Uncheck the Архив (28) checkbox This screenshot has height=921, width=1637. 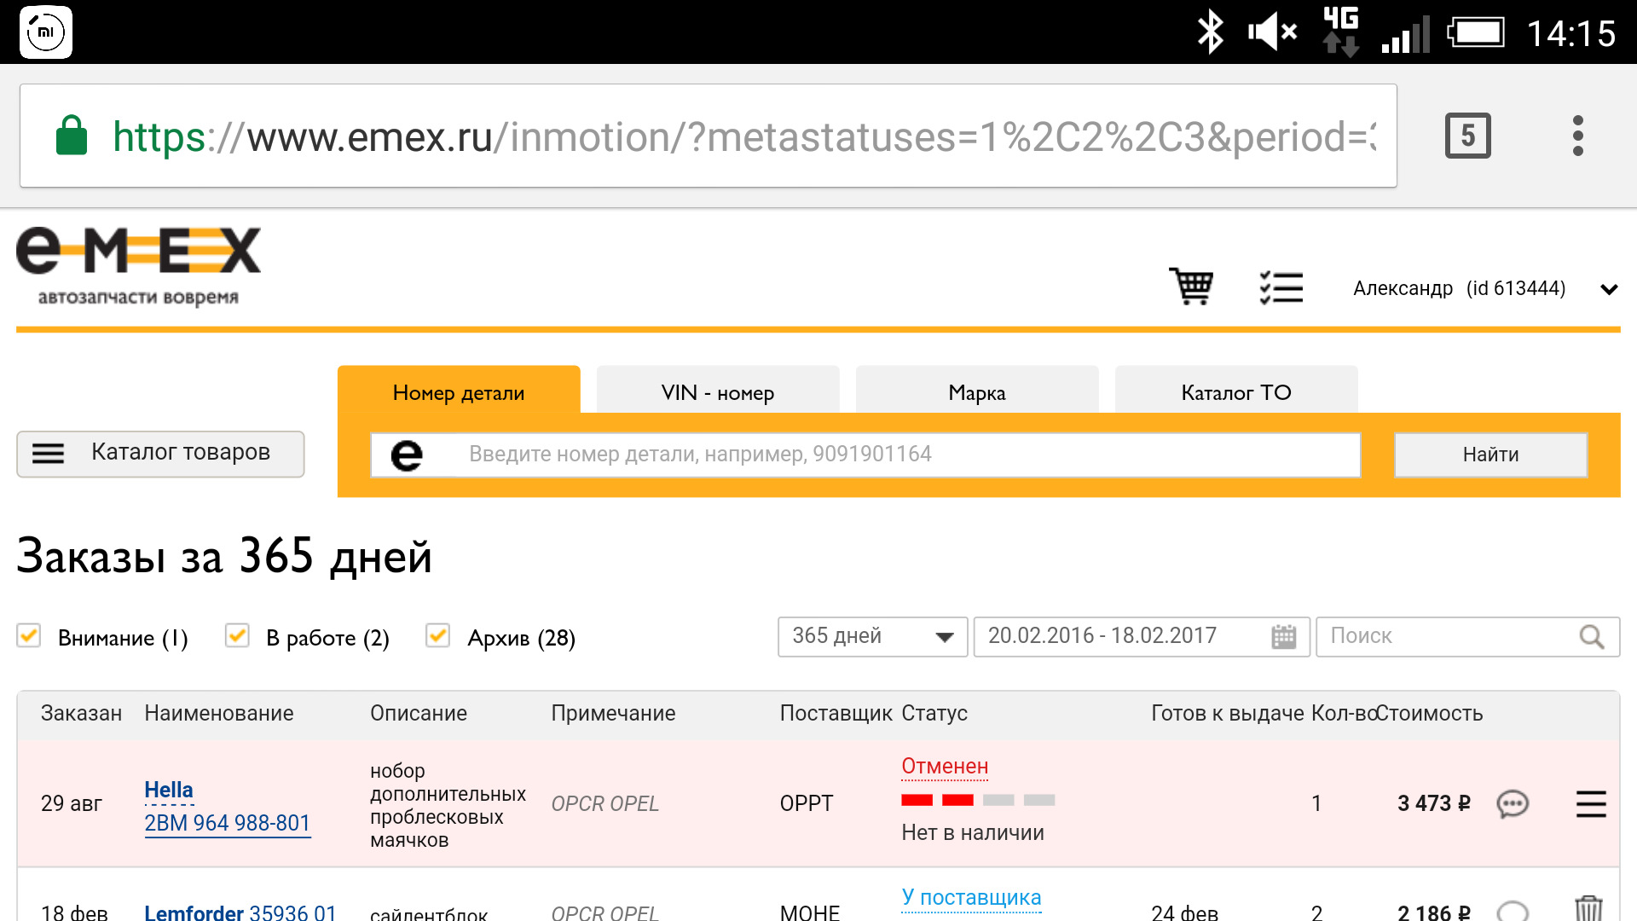click(438, 636)
